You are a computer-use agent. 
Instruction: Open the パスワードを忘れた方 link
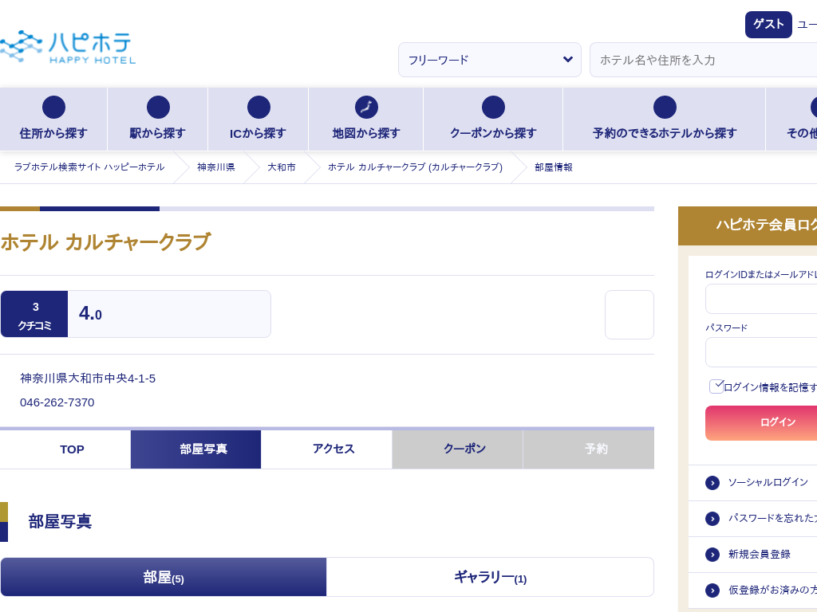(772, 519)
